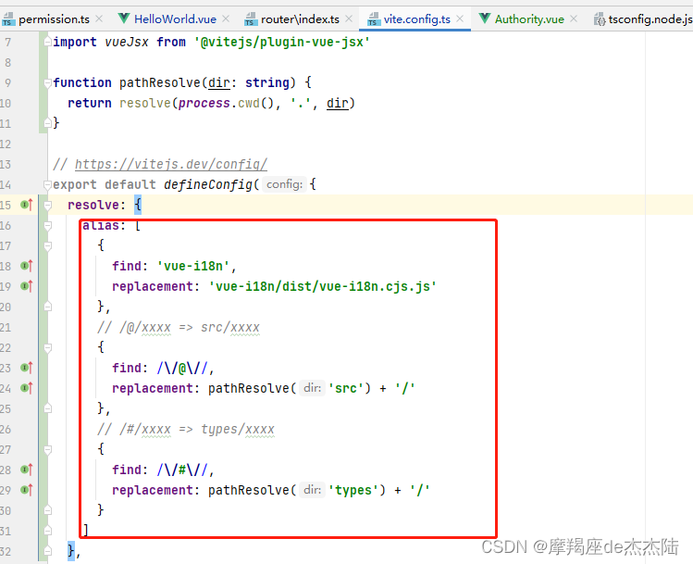This screenshot has height=564, width=693.
Task: Switch to router\index.ts tab
Action: click(x=300, y=19)
